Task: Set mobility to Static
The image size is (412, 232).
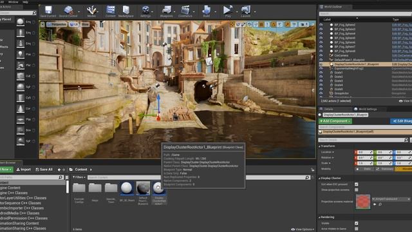Action: [365, 169]
